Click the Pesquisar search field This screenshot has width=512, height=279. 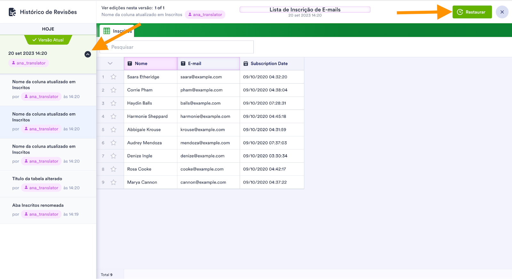(x=179, y=47)
